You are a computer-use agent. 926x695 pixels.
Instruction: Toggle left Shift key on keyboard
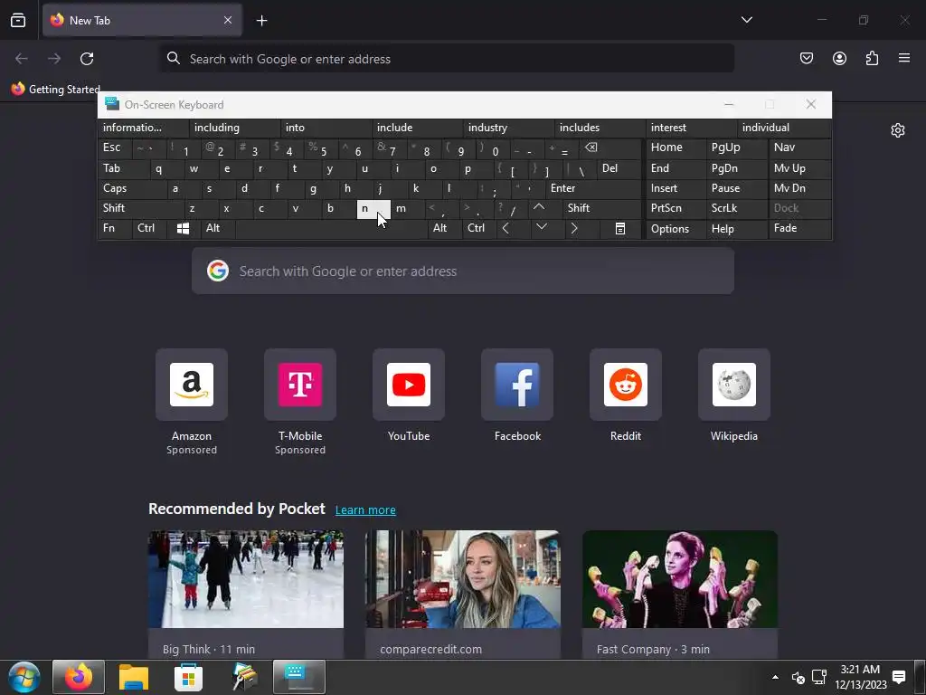click(141, 208)
